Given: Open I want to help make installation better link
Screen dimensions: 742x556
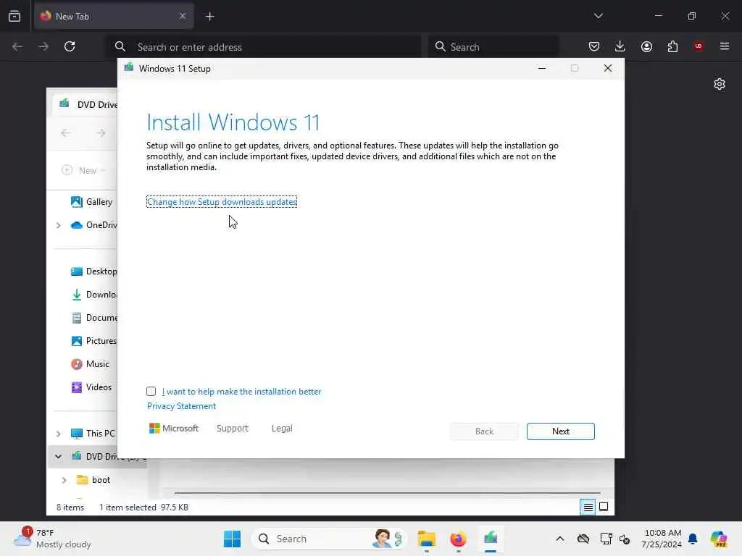Looking at the screenshot, I should tap(241, 392).
